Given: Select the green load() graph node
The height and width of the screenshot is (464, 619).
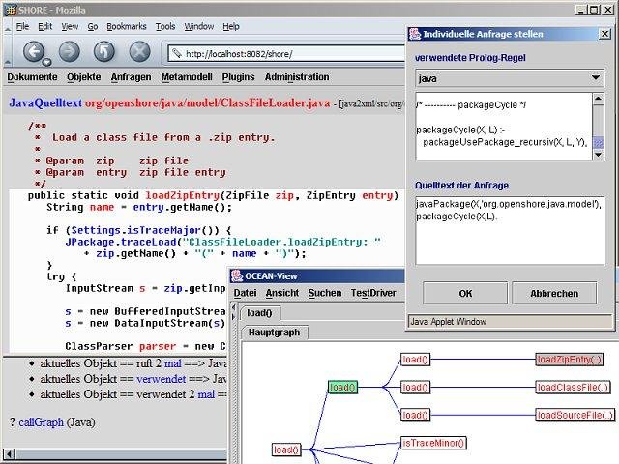Looking at the screenshot, I should (342, 387).
